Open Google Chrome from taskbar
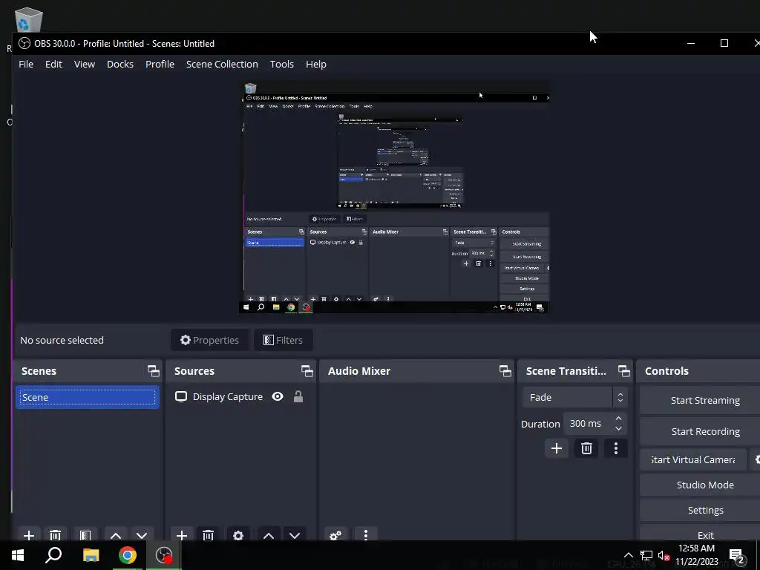This screenshot has height=570, width=760. pos(128,555)
